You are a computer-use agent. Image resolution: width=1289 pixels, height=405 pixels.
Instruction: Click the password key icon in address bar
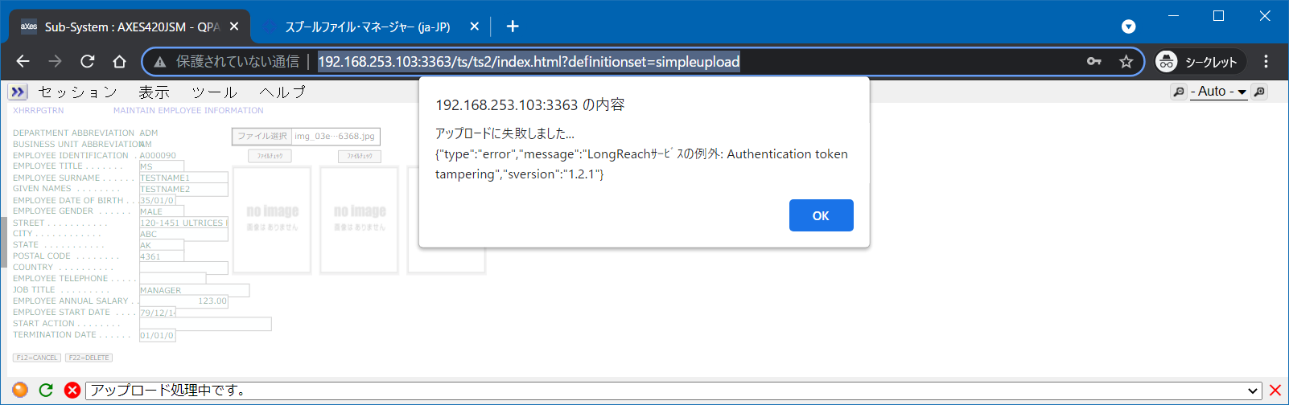coord(1093,61)
